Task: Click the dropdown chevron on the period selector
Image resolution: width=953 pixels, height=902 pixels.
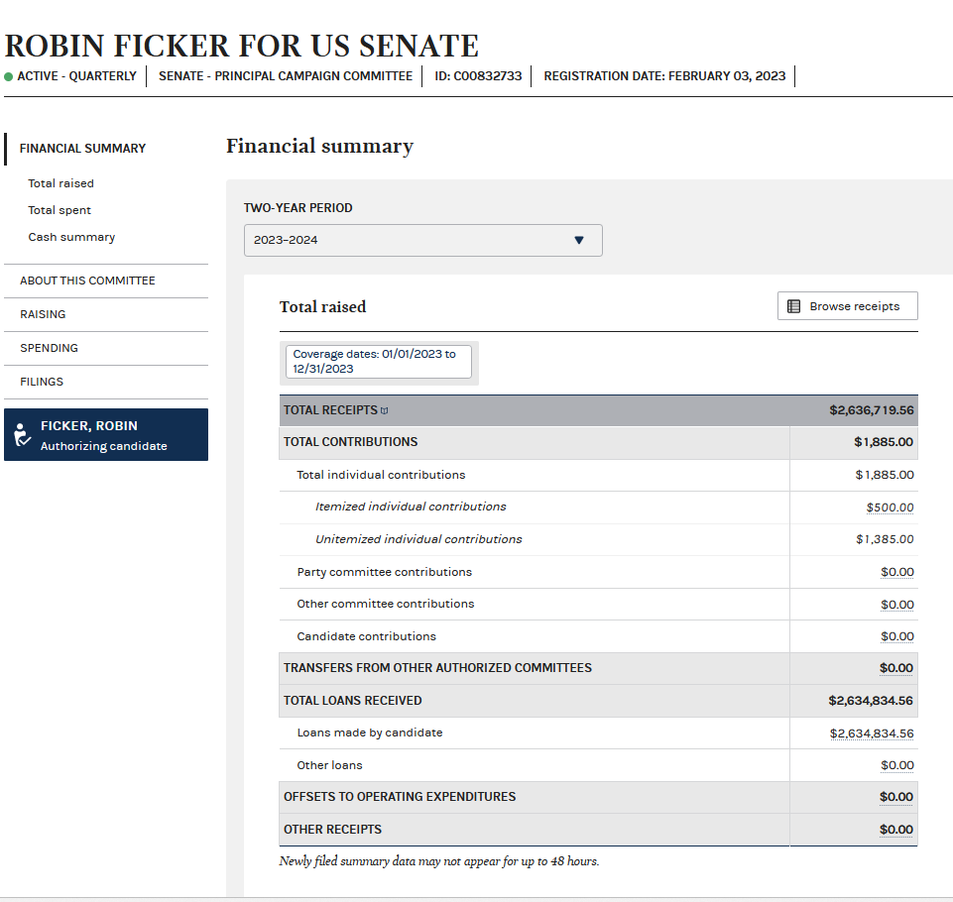Action: click(x=579, y=240)
